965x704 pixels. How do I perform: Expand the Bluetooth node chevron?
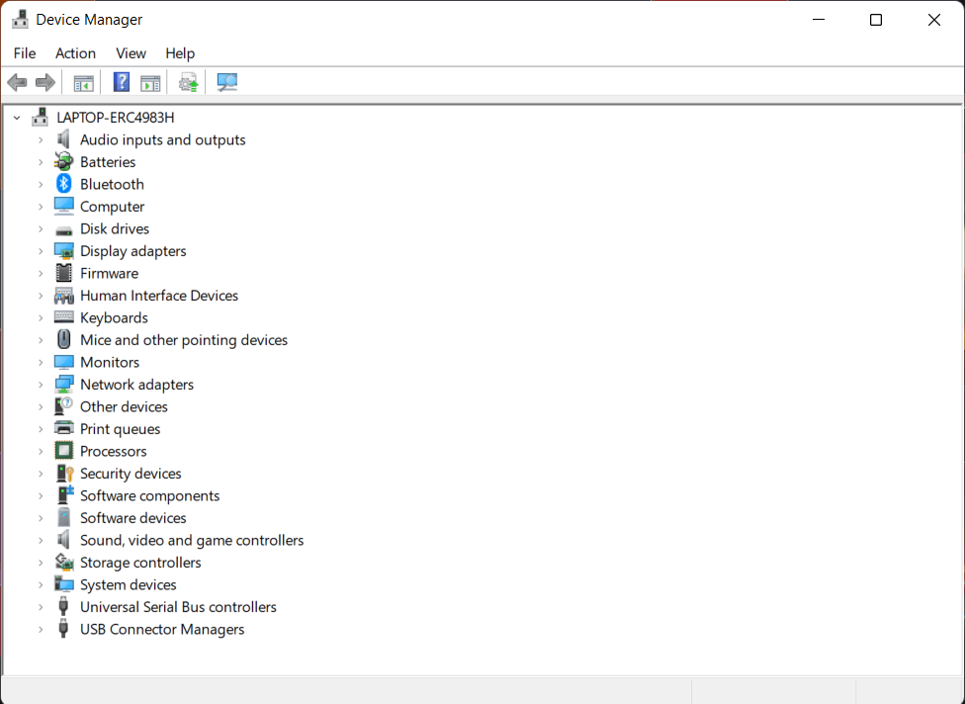41,185
